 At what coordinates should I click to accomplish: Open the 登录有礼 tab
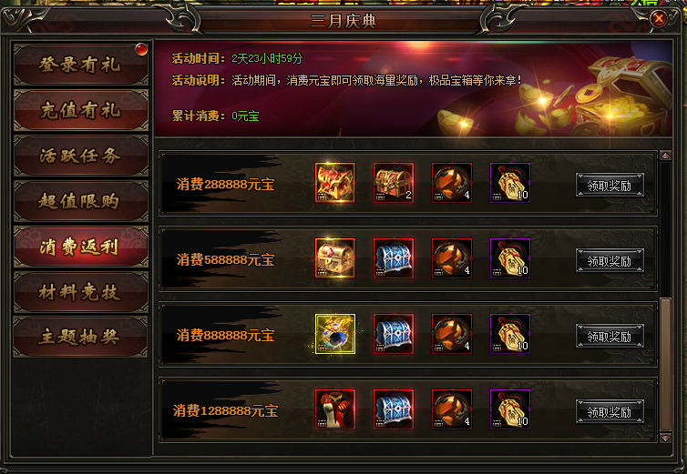[x=80, y=65]
